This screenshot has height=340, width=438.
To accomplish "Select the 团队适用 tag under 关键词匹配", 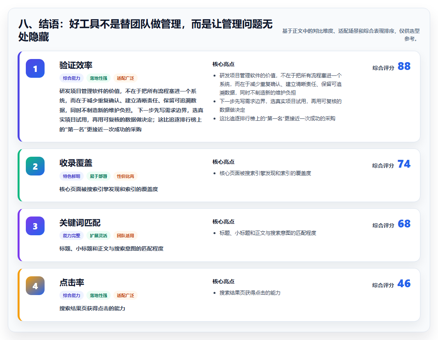I will [126, 236].
